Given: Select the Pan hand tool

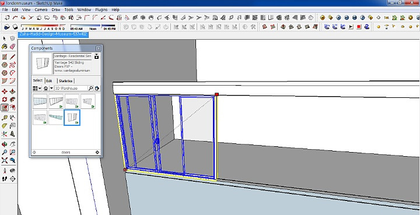Looking at the screenshot, I should [x=12, y=144].
